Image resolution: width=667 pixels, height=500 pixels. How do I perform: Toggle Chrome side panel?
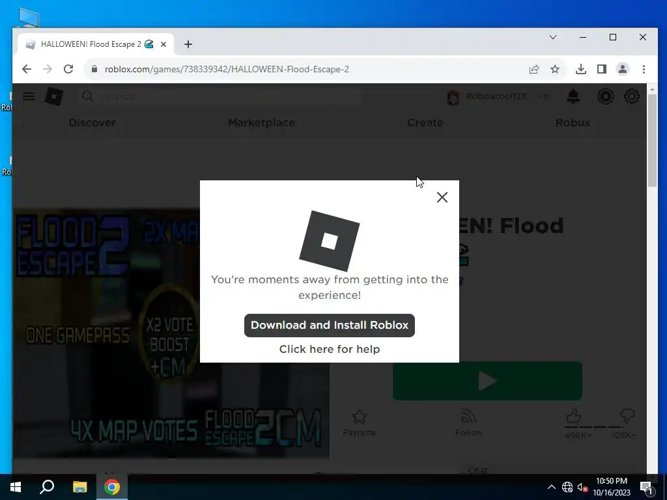tap(601, 69)
